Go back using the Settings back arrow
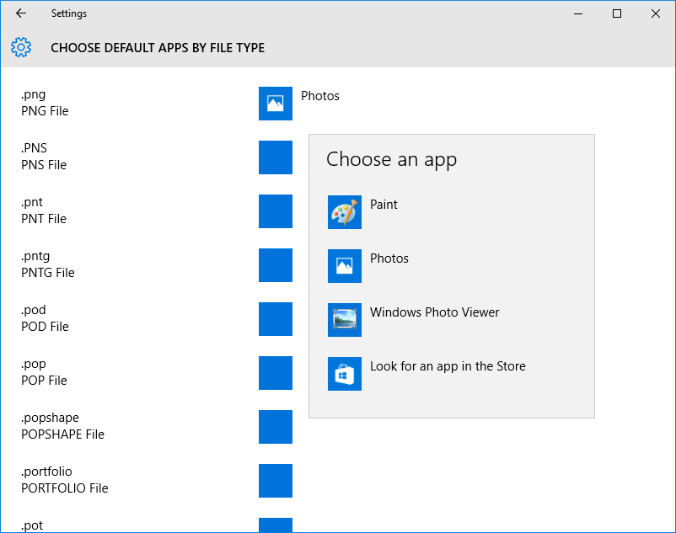 21,13
